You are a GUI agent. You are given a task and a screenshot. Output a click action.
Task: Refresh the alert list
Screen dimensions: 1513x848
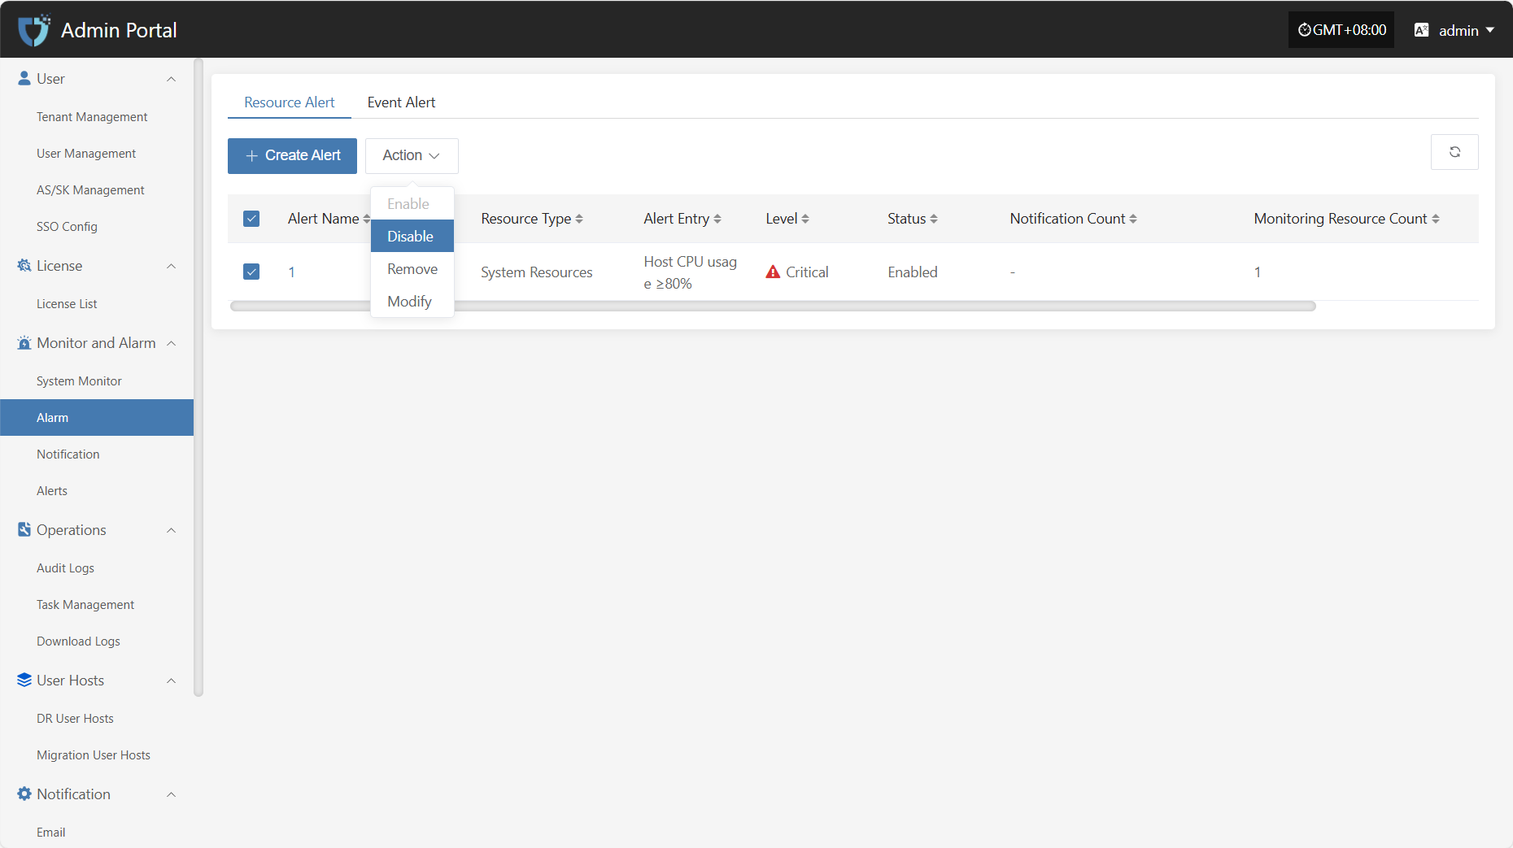point(1454,152)
